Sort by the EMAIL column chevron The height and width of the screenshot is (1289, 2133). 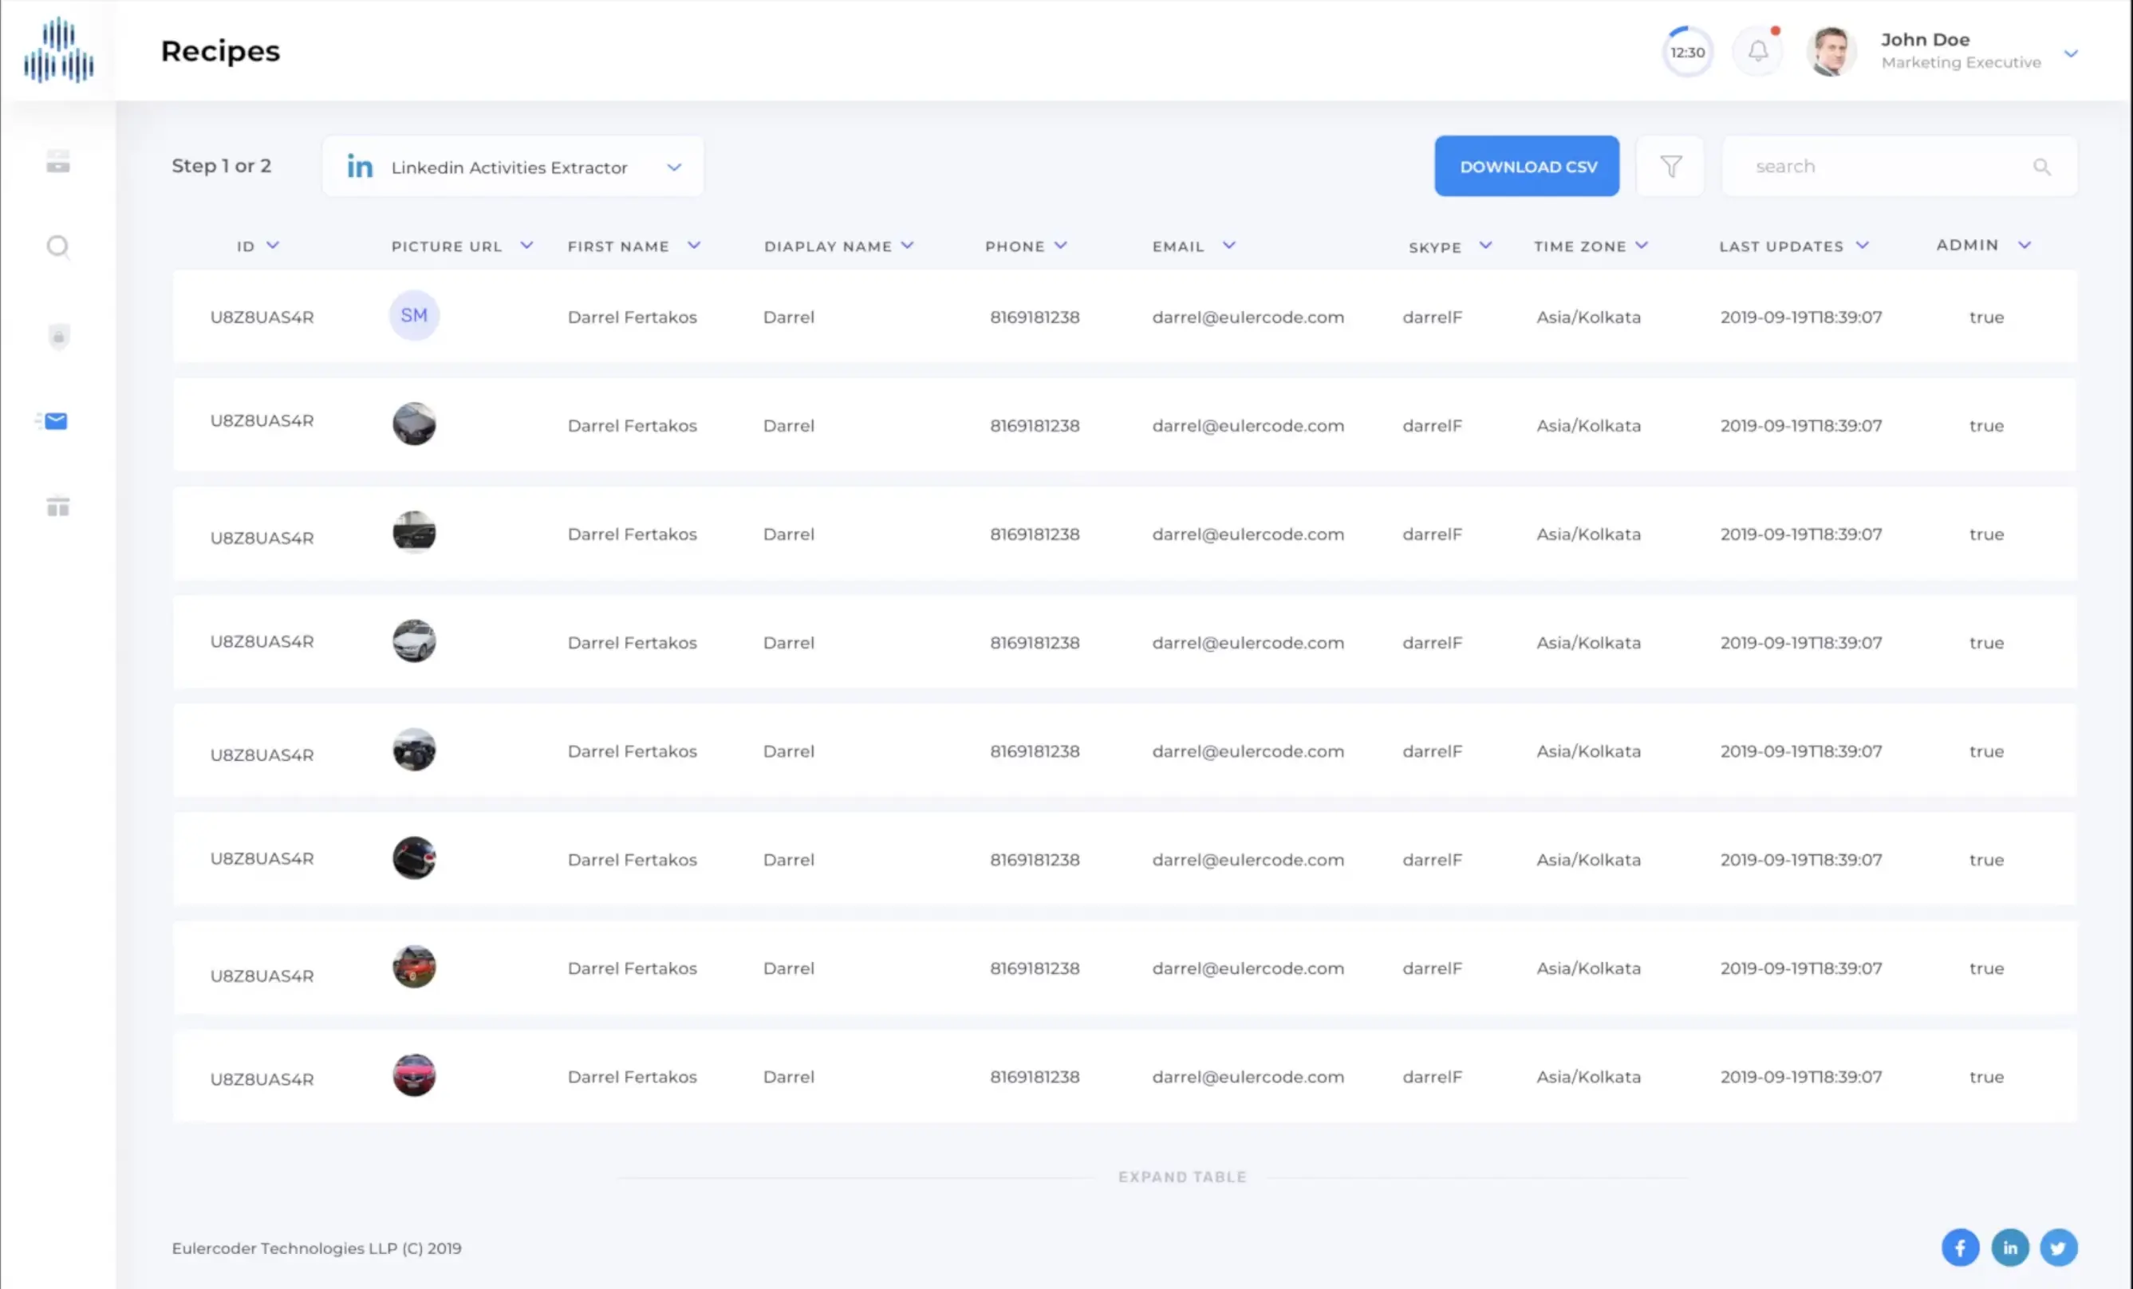tap(1228, 246)
